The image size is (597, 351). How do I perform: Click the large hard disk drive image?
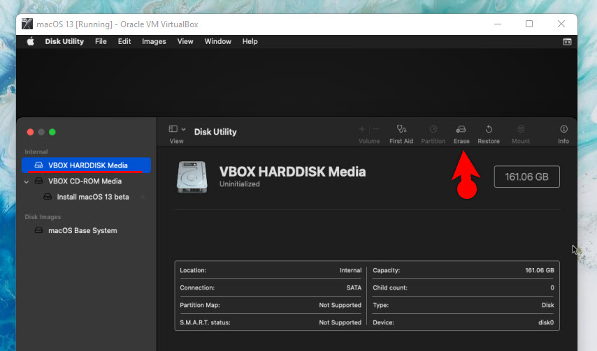192,177
